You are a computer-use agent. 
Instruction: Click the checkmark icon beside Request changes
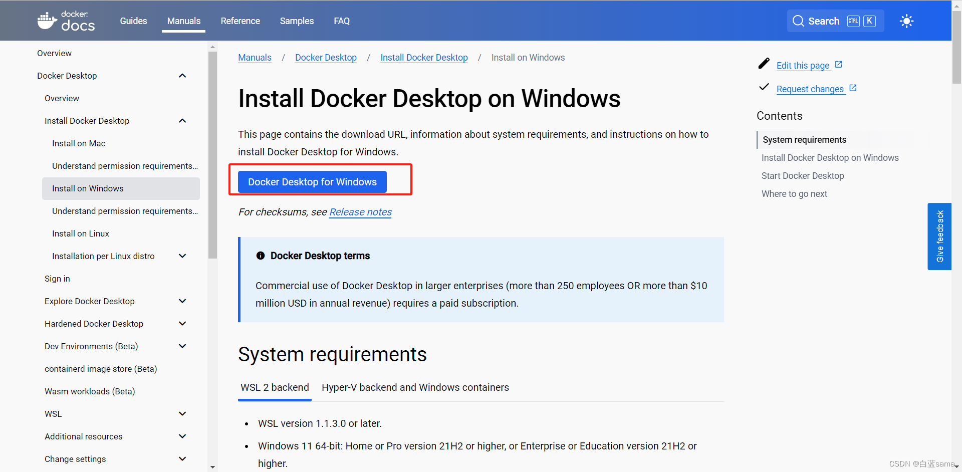coord(764,87)
